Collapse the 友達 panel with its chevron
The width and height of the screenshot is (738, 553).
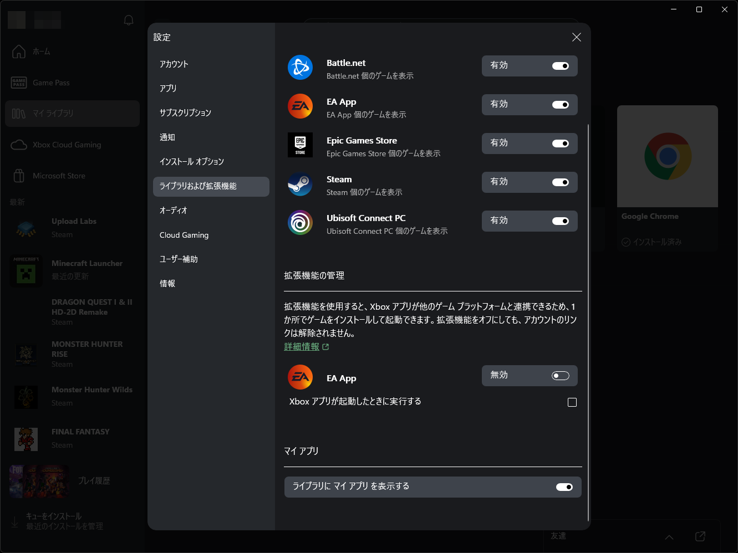point(669,536)
